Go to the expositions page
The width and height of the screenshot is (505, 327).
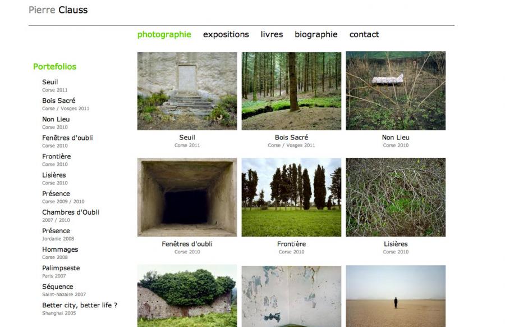pyautogui.click(x=226, y=34)
